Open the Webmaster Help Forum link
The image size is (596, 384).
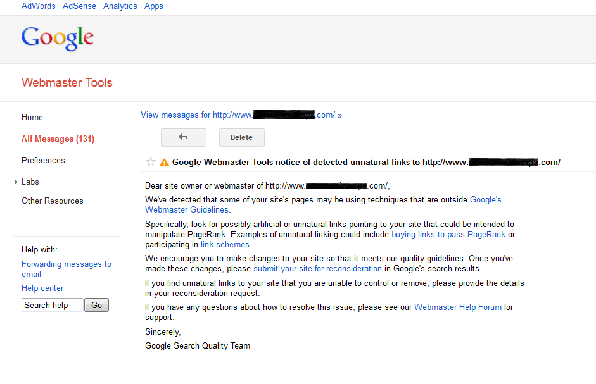point(458,307)
